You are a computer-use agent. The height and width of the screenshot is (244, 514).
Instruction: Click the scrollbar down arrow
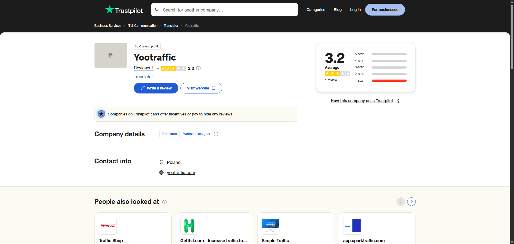pyautogui.click(x=512, y=242)
